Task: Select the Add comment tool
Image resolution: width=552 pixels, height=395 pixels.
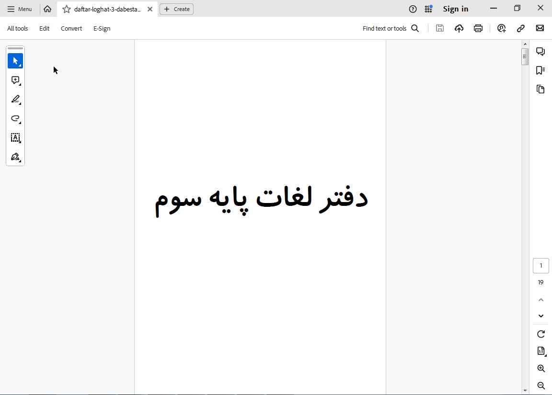Action: [15, 80]
